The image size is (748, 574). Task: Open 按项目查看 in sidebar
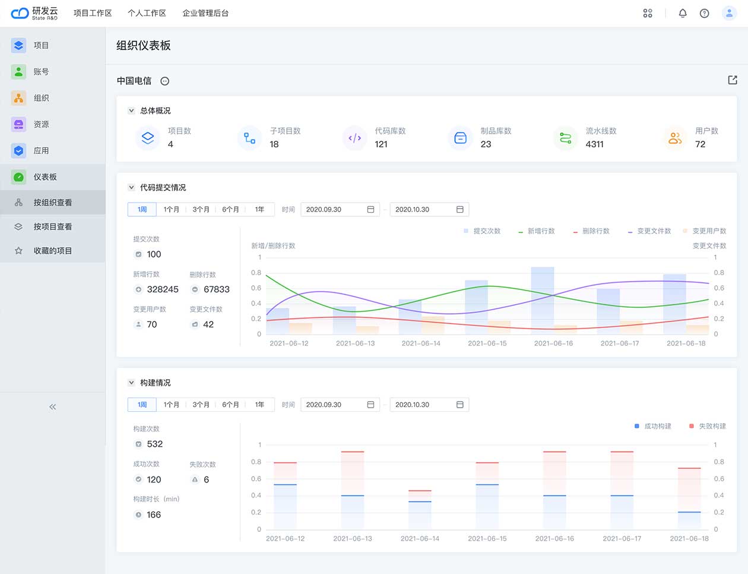52,226
